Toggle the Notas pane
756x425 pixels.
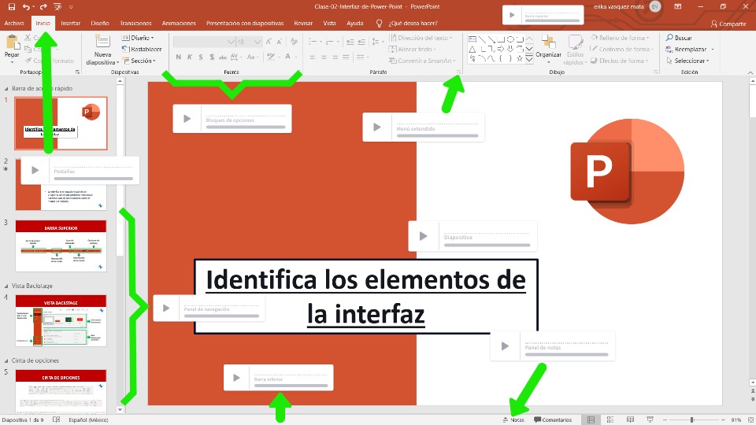pos(513,419)
